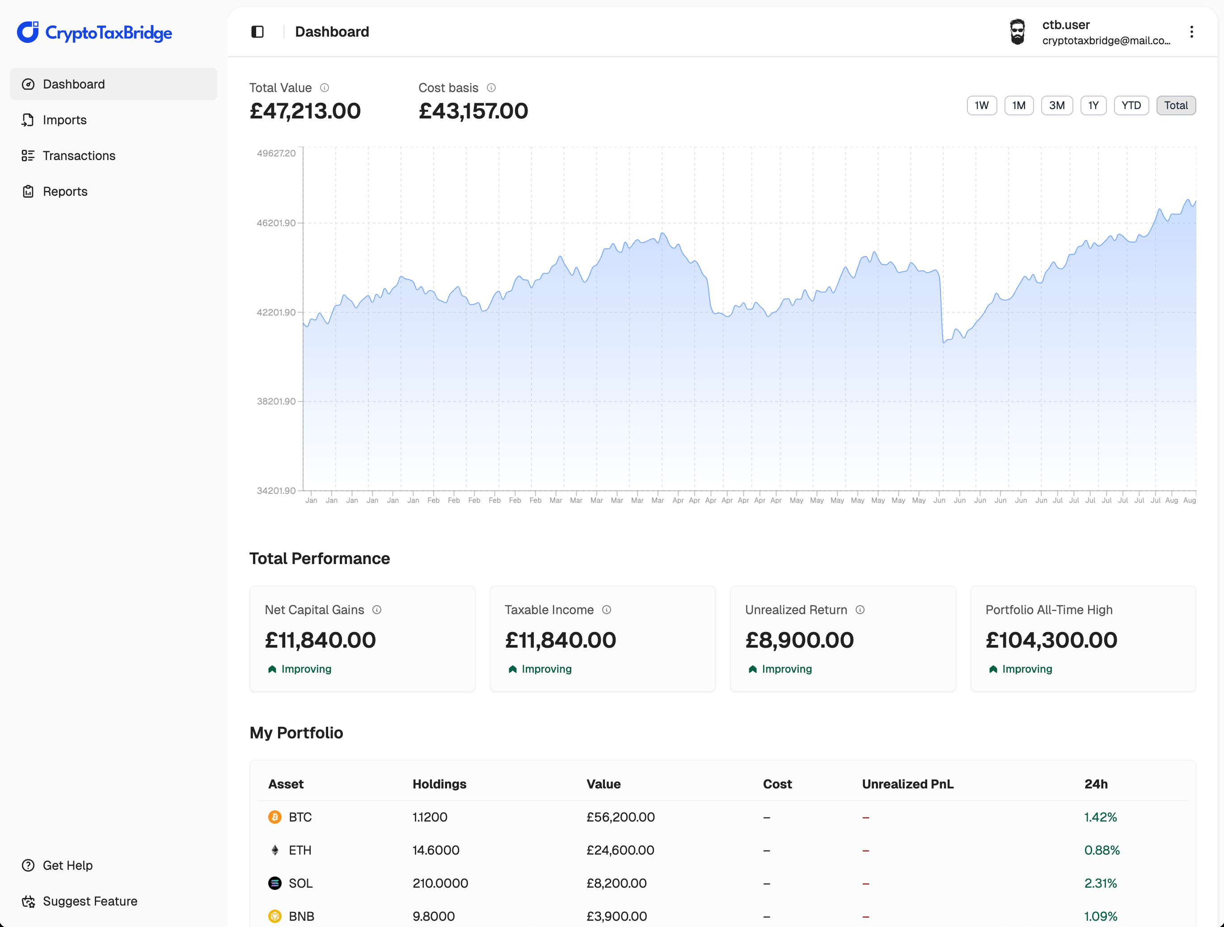Open the Total Value info tooltip
Image resolution: width=1224 pixels, height=927 pixels.
coord(325,88)
